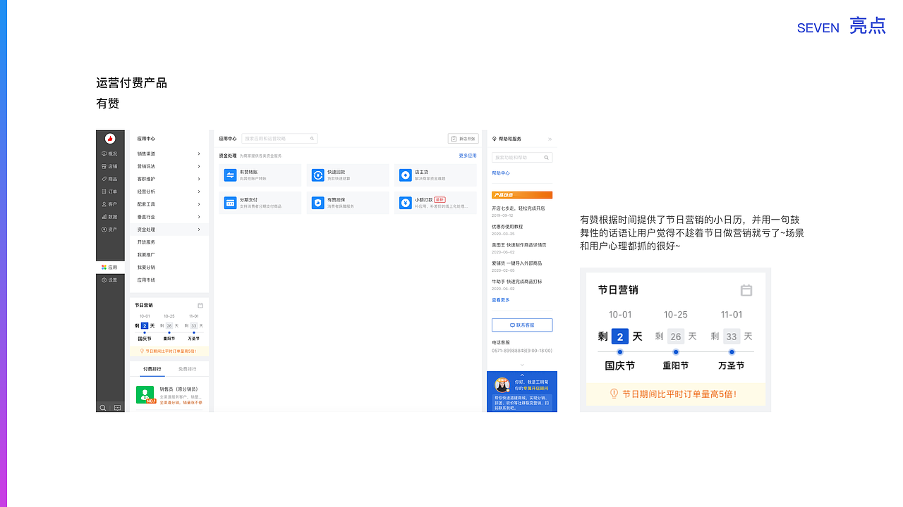903x507 pixels.
Task: Click 爱铺货 一键导入外部商品 article
Action: (x=517, y=263)
